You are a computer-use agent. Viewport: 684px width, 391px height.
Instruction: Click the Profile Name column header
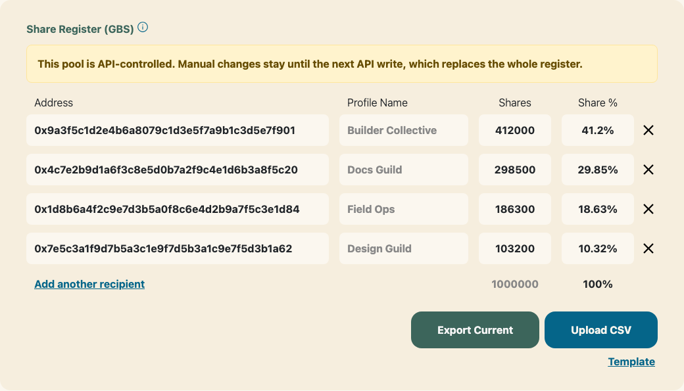tap(378, 103)
